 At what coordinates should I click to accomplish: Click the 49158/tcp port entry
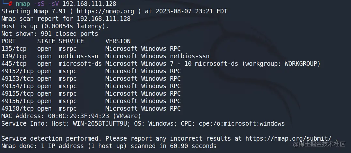click(18, 108)
